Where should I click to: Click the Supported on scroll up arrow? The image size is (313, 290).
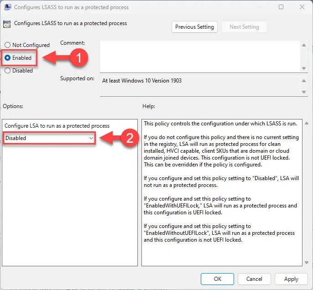[304, 81]
